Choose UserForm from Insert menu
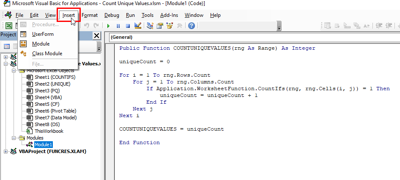The image size is (400, 180). (48, 34)
